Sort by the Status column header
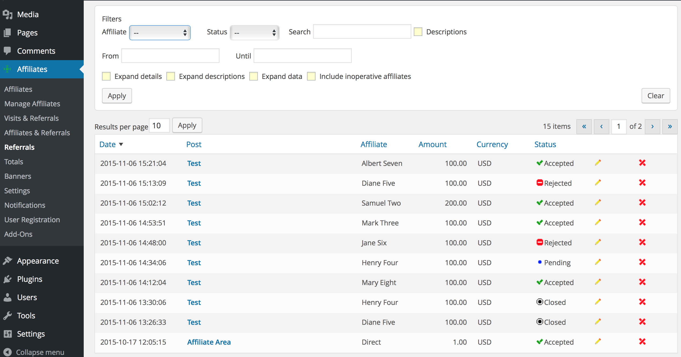681x357 pixels. (x=545, y=144)
